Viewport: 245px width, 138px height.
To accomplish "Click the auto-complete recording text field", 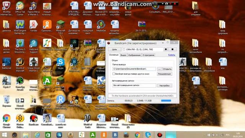I will coord(134,85).
